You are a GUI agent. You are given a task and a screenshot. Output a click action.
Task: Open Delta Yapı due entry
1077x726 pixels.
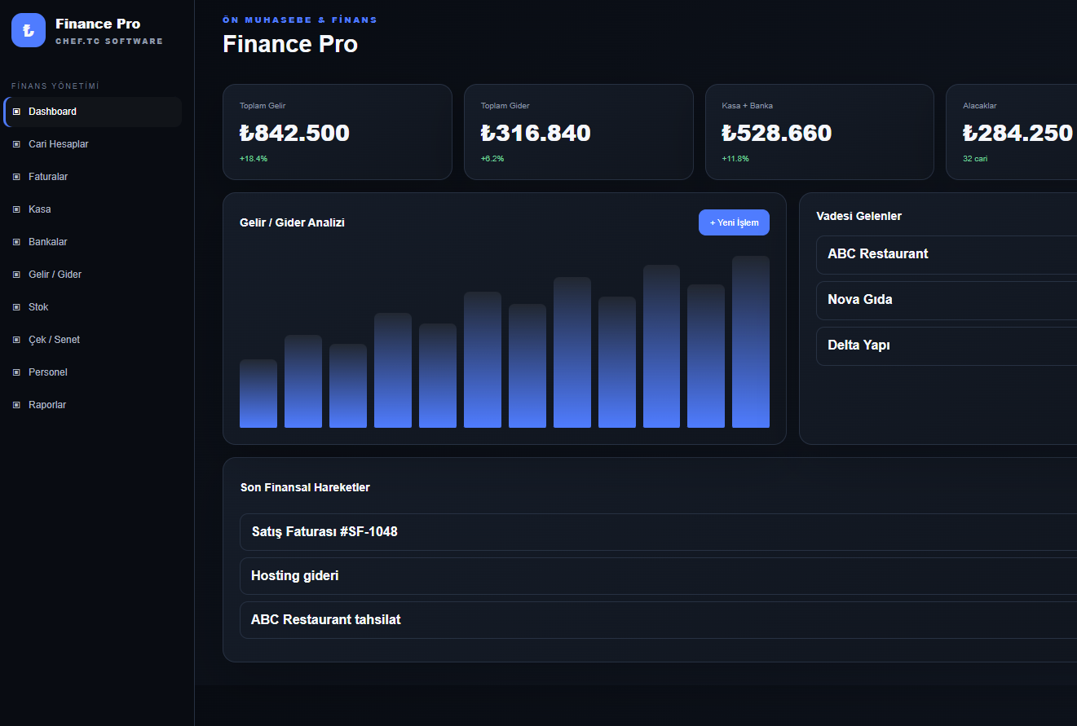tap(947, 346)
